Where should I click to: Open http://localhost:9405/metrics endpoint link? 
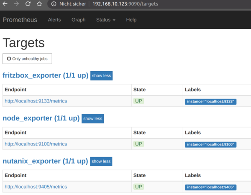pos(36,187)
